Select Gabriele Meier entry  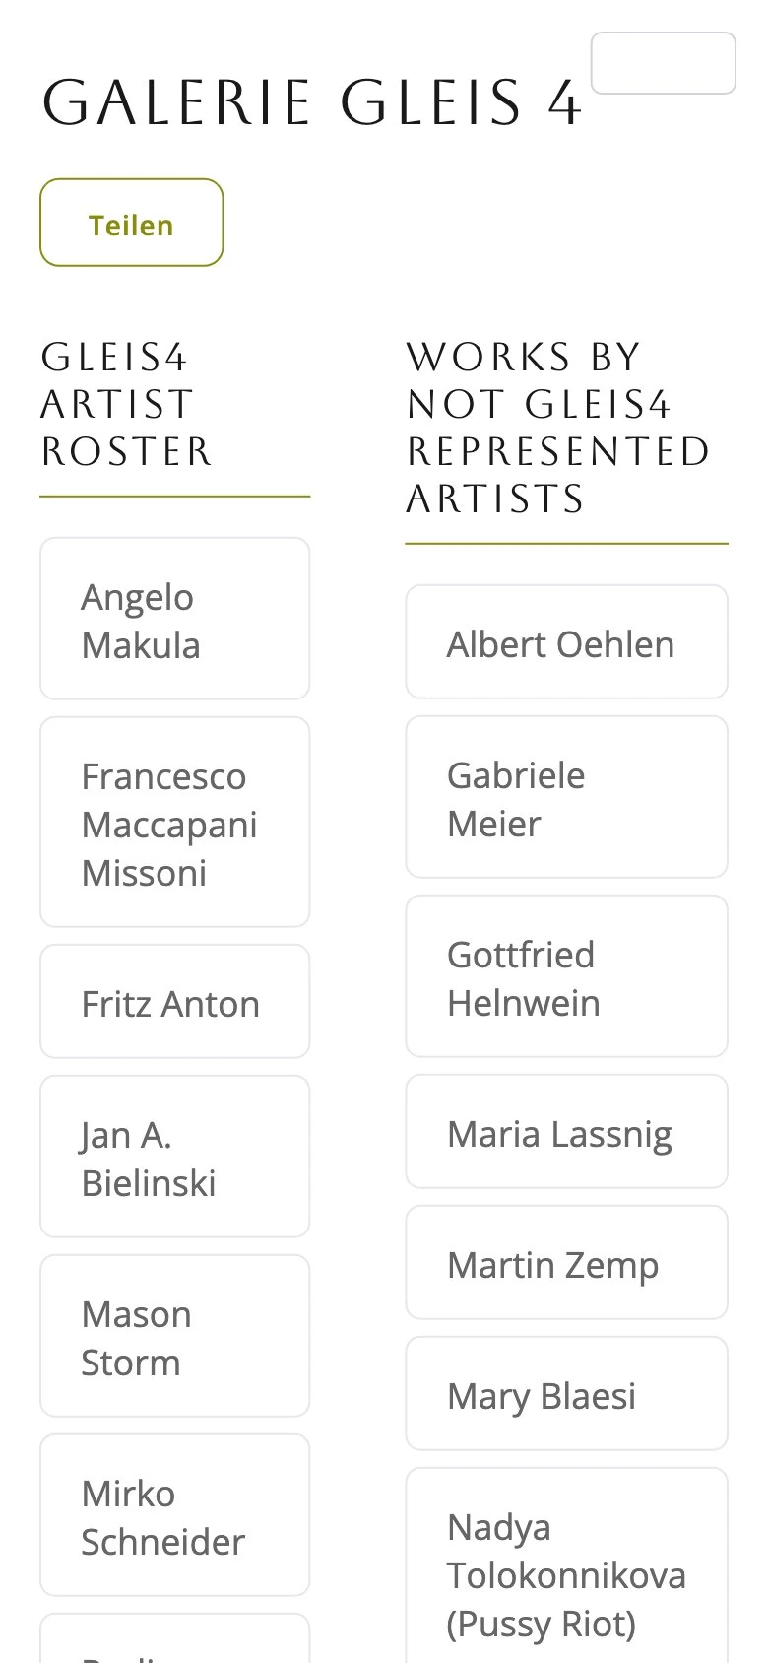[567, 797]
